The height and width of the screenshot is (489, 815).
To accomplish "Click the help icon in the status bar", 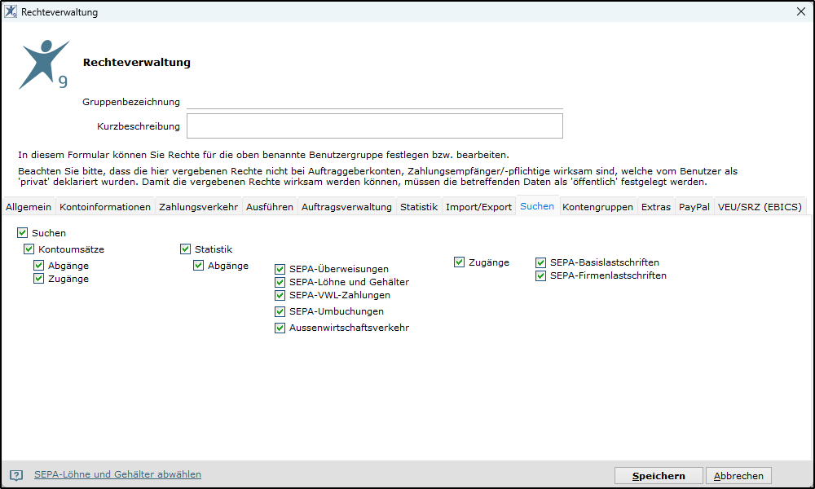I will 16,475.
